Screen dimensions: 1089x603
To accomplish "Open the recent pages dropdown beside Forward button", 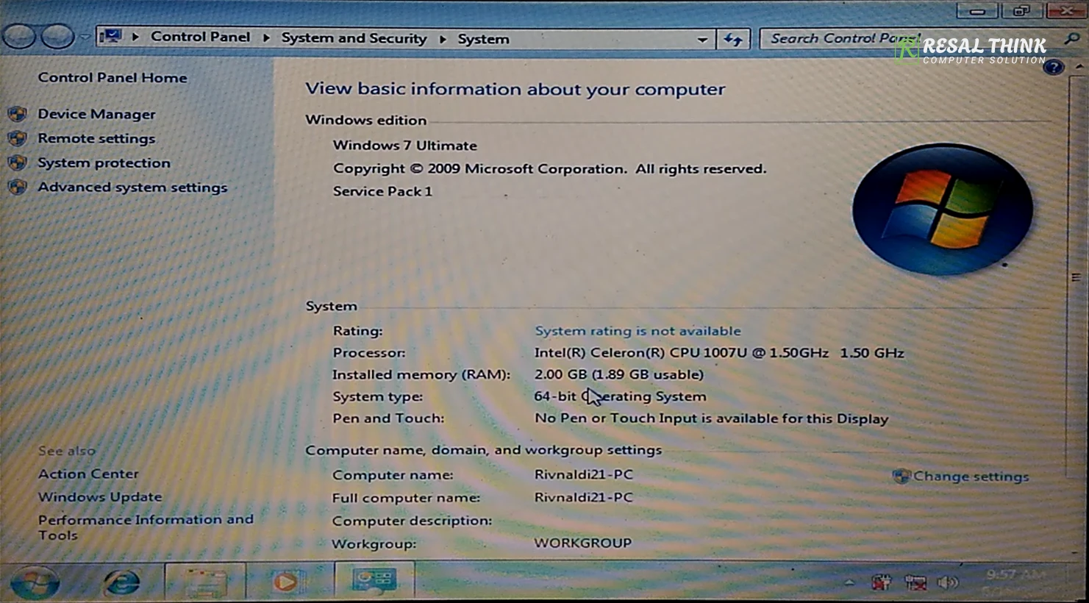I will 85,37.
